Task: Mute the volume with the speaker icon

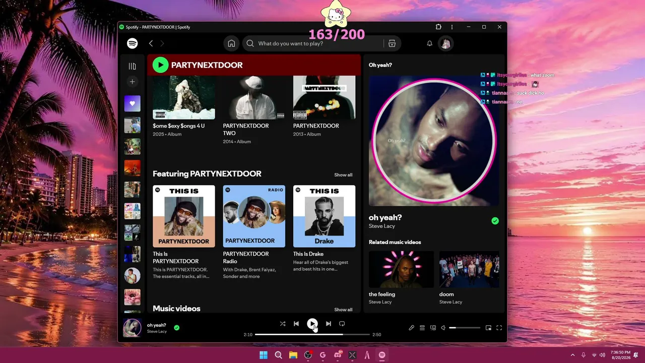Action: pyautogui.click(x=443, y=328)
